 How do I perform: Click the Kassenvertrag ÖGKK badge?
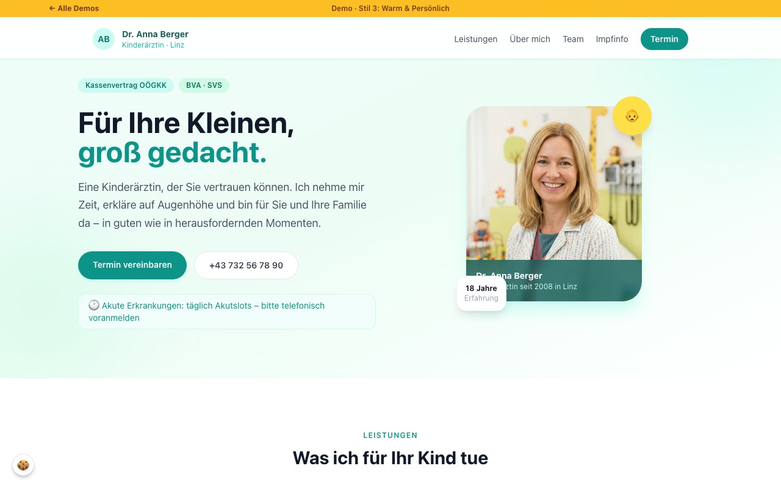pyautogui.click(x=126, y=85)
